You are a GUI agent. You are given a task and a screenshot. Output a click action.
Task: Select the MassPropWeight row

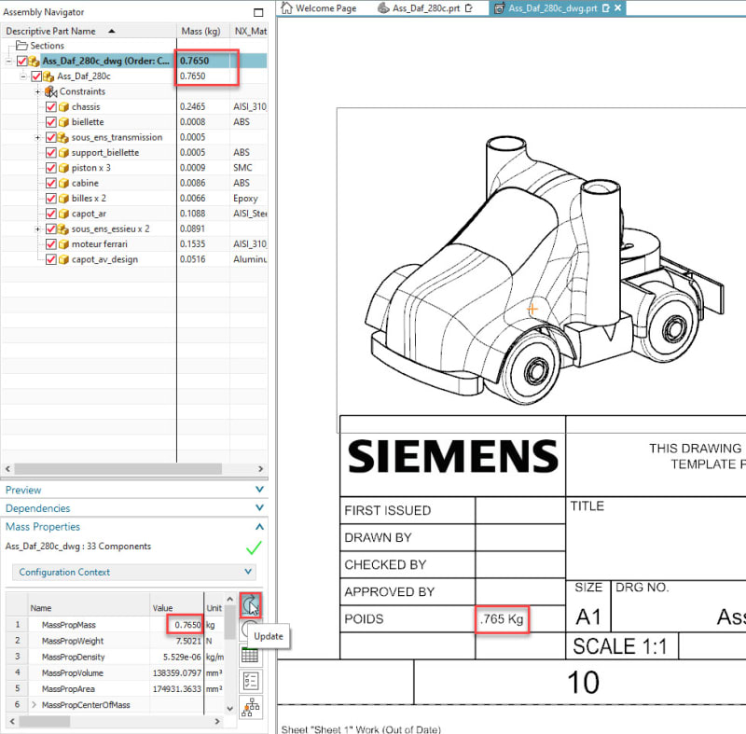point(116,641)
